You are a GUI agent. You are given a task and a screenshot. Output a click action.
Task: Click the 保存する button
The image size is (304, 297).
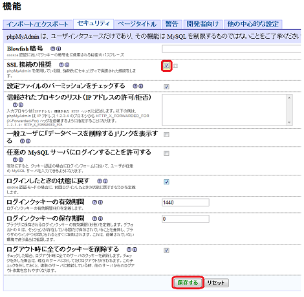(188, 283)
